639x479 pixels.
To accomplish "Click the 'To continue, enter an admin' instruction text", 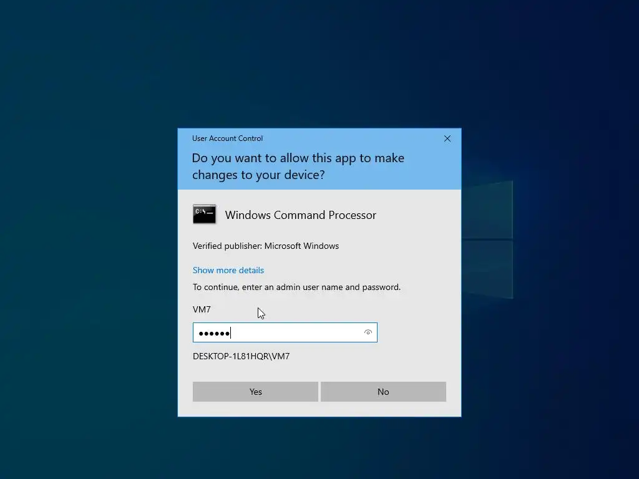I will (x=296, y=287).
